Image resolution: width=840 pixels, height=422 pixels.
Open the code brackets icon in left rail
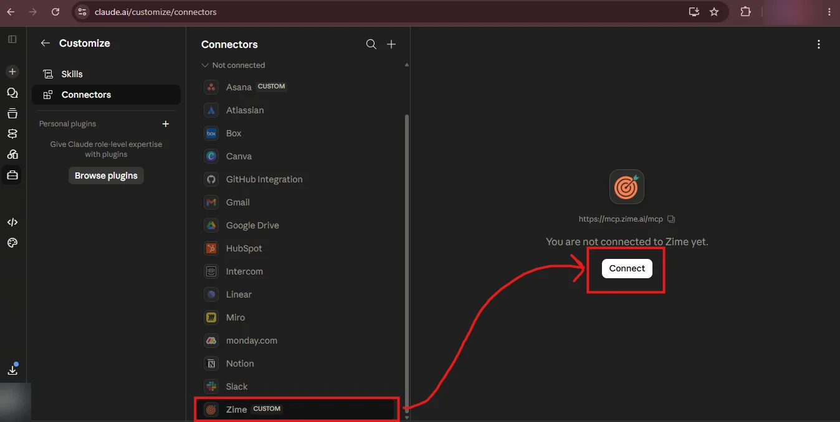(x=12, y=222)
